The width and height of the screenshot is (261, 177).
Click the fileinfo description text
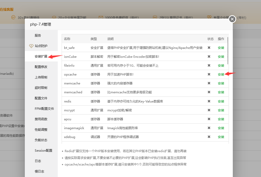(133, 66)
